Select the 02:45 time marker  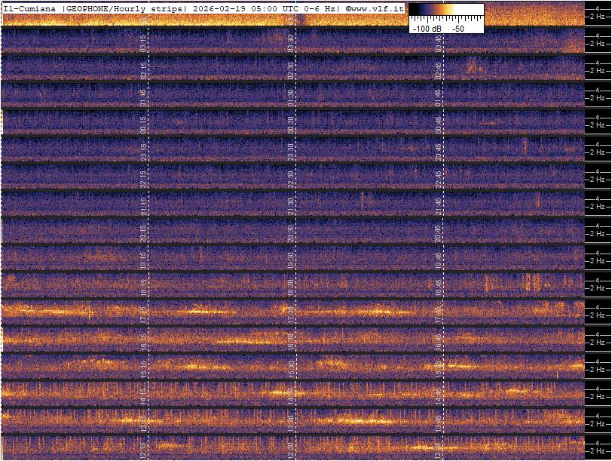click(x=438, y=70)
